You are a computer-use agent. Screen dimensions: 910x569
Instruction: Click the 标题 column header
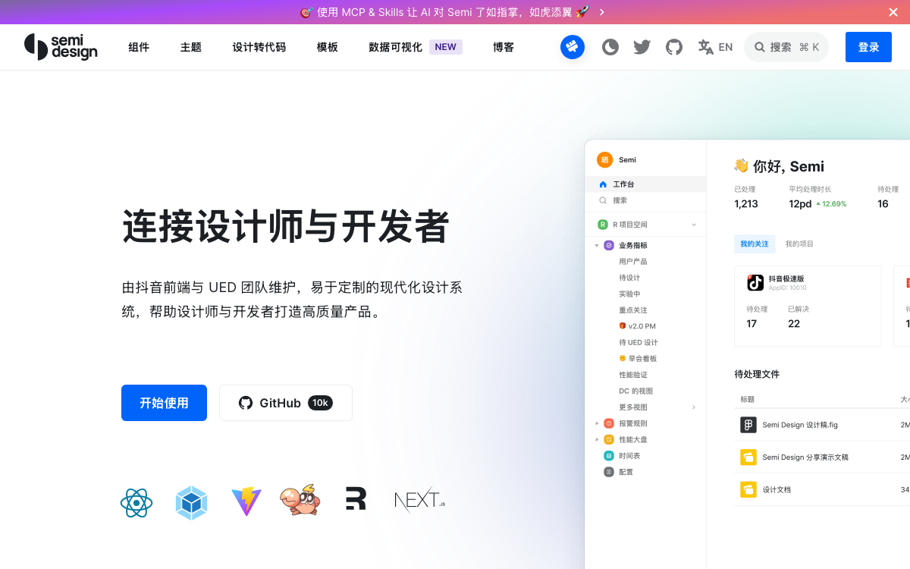[747, 399]
